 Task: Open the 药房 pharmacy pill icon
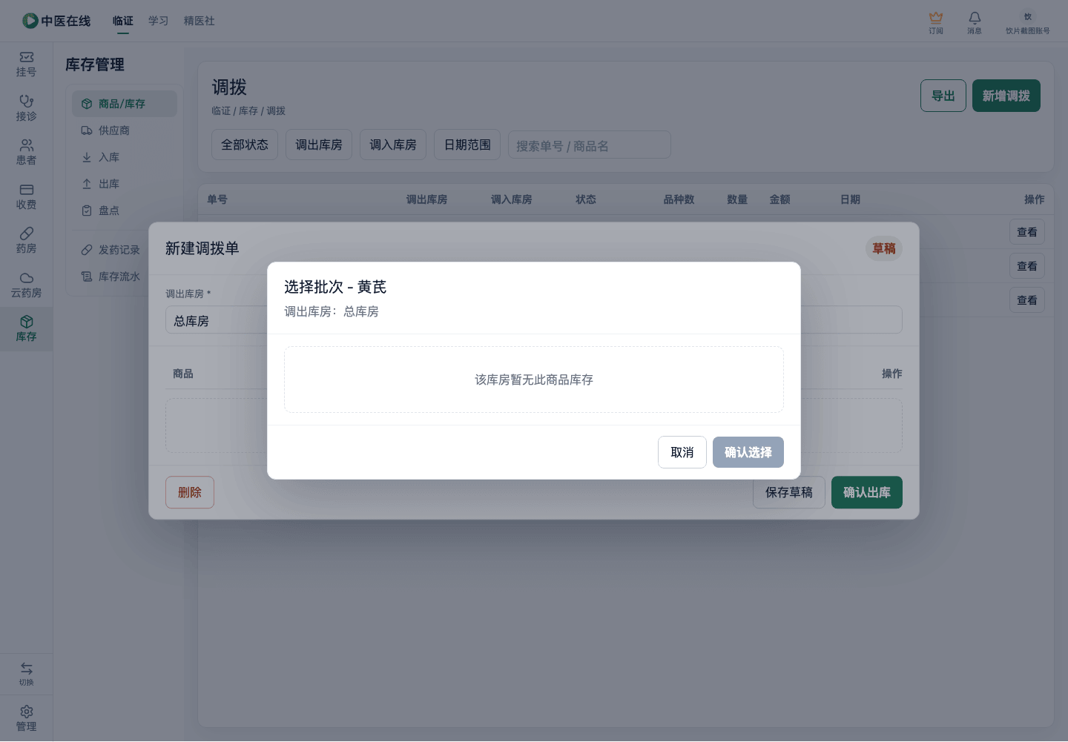[27, 233]
